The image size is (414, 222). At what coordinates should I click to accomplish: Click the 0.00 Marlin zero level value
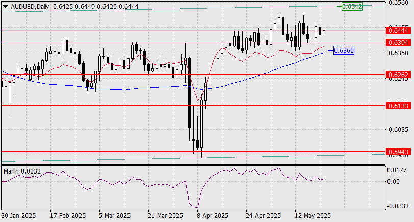394,182
